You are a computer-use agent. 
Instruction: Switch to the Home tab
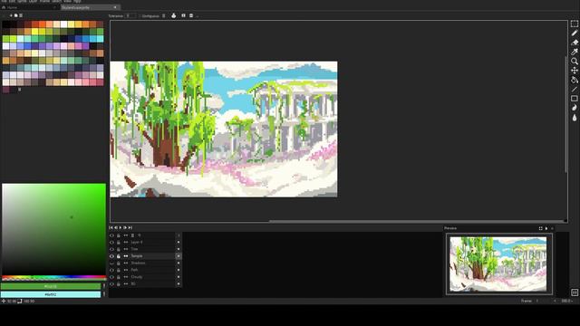[30, 7]
